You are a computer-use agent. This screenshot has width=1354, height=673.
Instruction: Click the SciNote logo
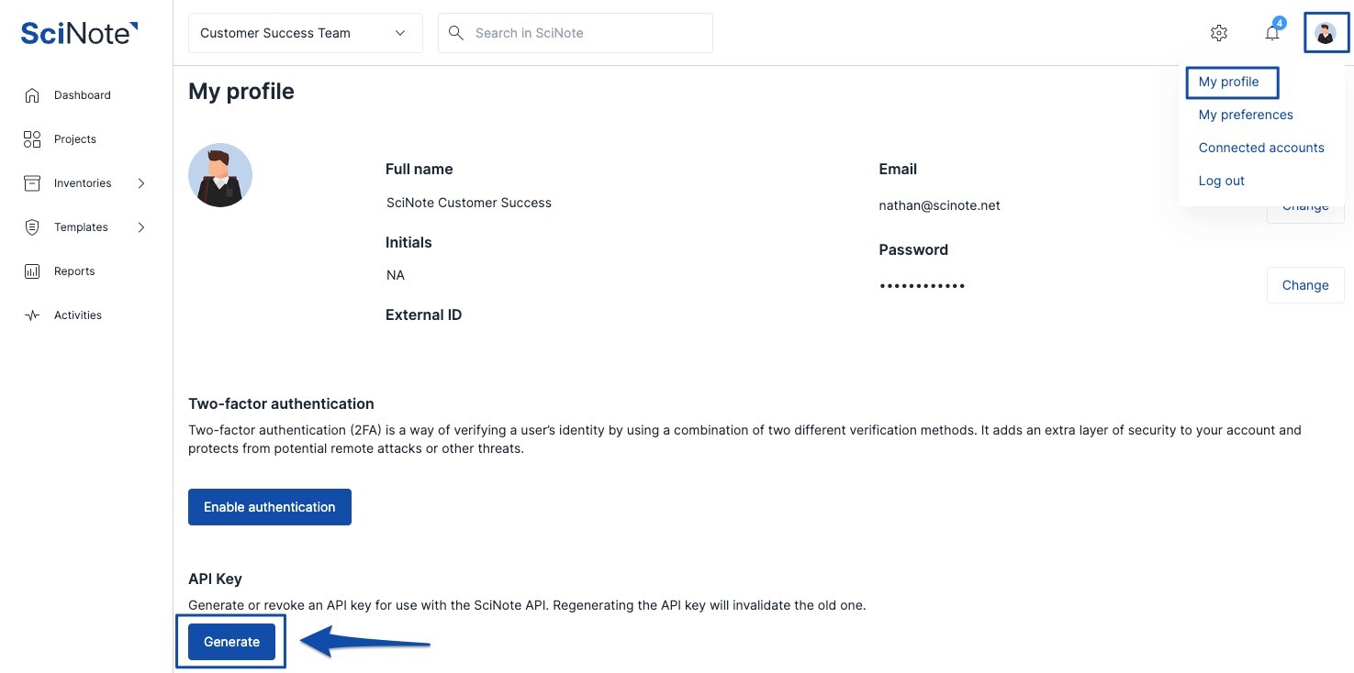[x=79, y=33]
